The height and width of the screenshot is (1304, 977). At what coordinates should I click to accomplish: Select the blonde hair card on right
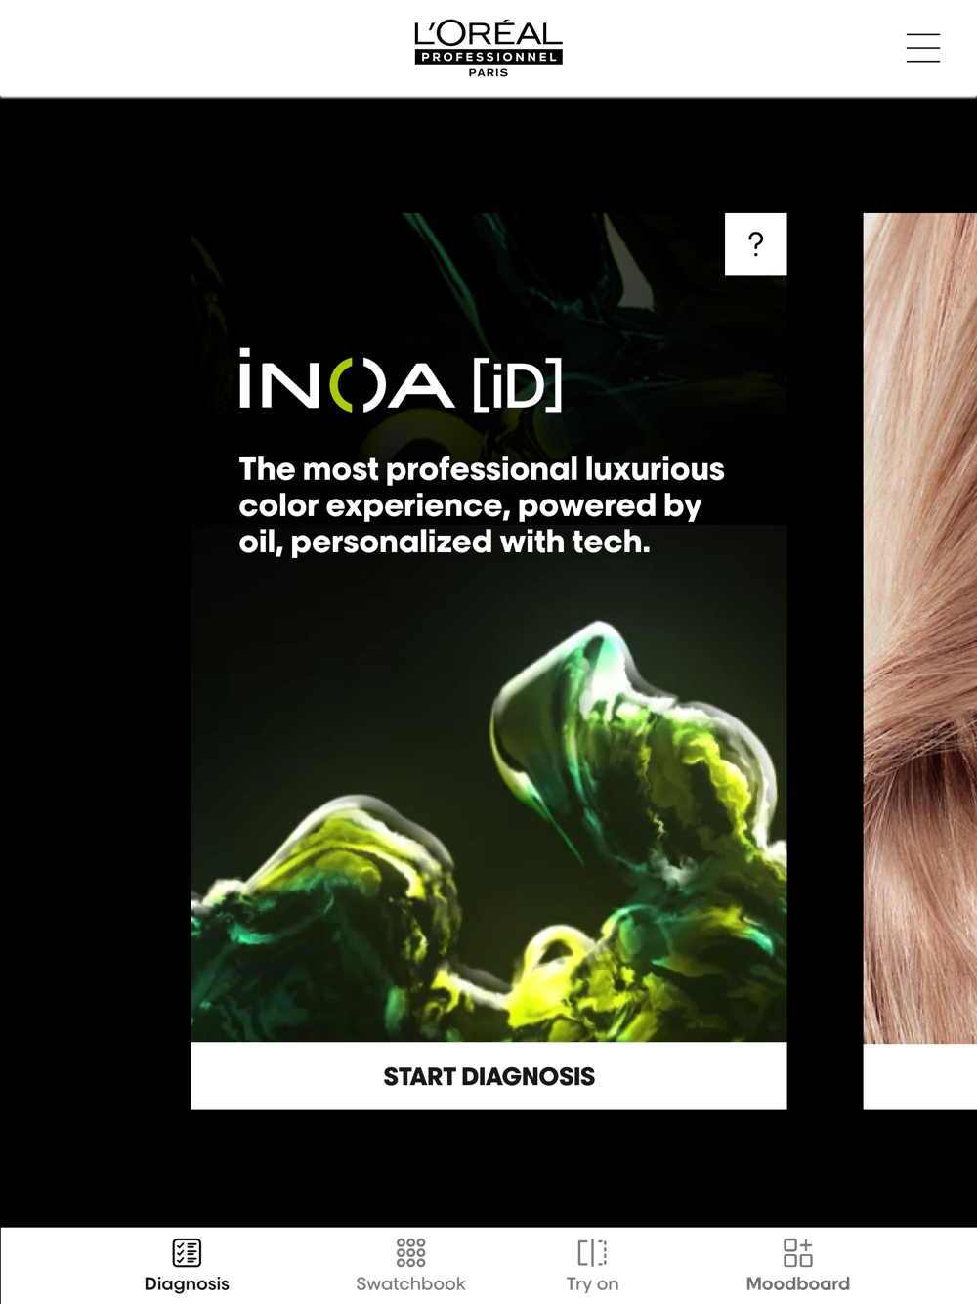[x=919, y=628]
